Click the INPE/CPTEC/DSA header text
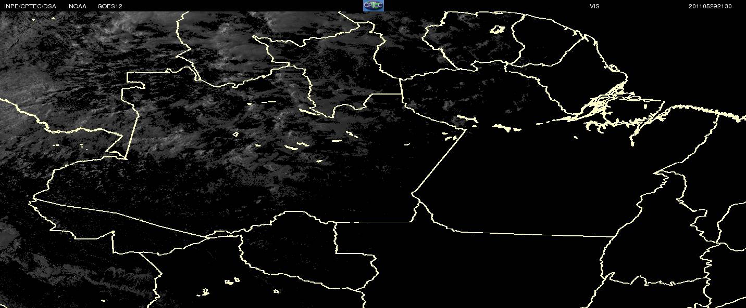746x308 pixels. (30, 6)
